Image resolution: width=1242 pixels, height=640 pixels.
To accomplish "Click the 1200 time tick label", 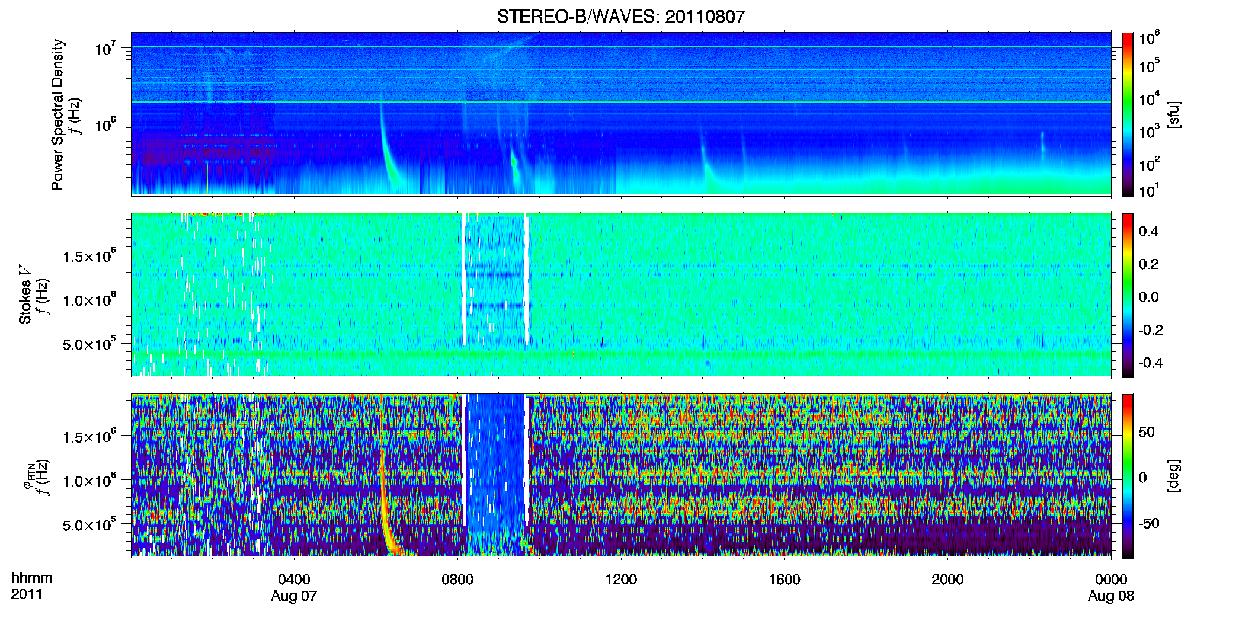I will (621, 580).
